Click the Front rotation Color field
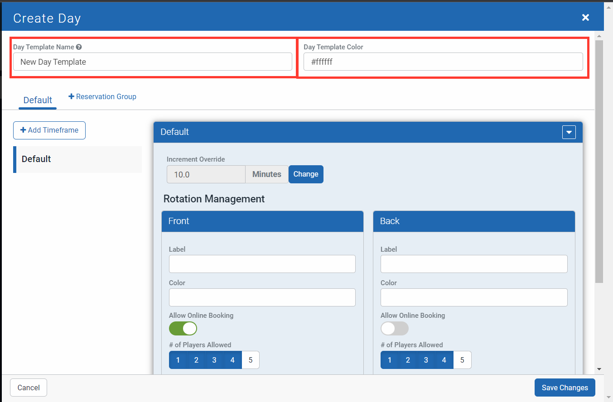613x402 pixels. (262, 297)
